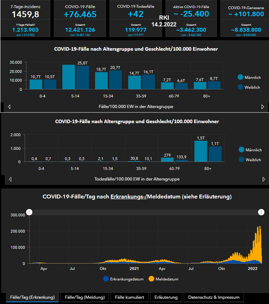Click right arrow in Fälle/100.000 EW chart

tap(263, 107)
